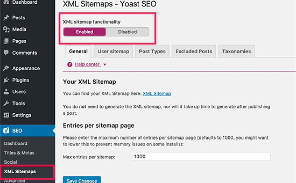This screenshot has width=296, height=183.
Task: Open the XML Sitemap link
Action: coord(157,94)
